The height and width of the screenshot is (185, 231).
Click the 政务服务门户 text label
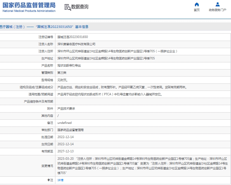[218, 10]
